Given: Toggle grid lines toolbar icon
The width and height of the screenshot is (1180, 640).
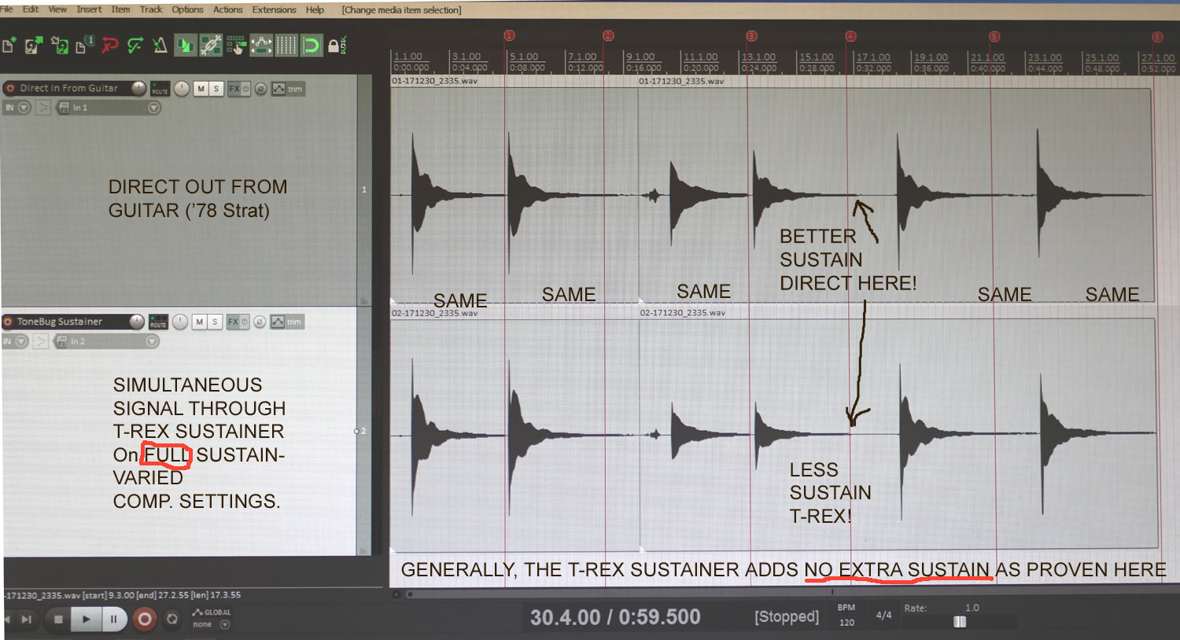Looking at the screenshot, I should click(286, 46).
